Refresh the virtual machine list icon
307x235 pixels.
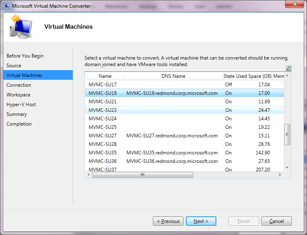coord(288,68)
